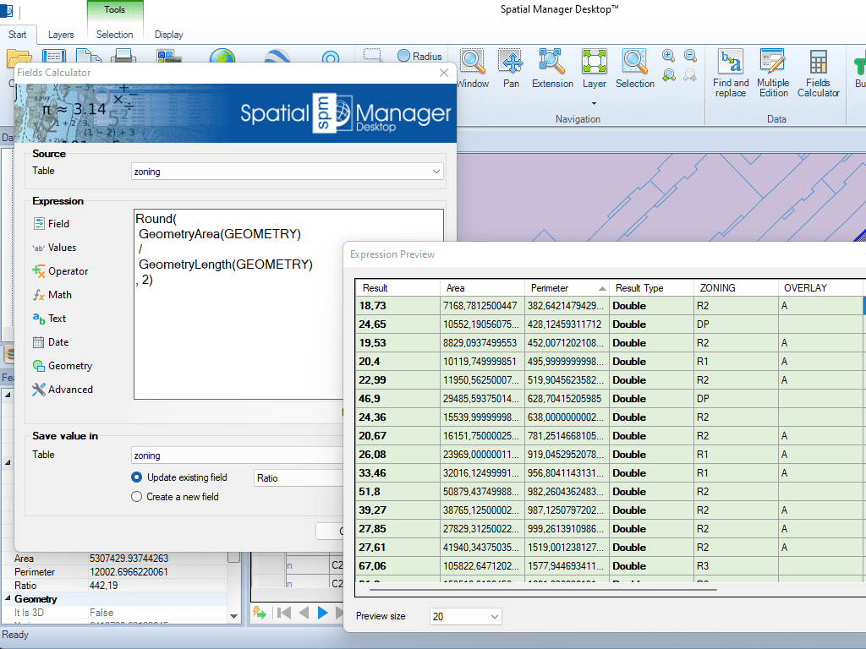Click the Tools contextual tab header
The image size is (866, 649).
(x=115, y=9)
